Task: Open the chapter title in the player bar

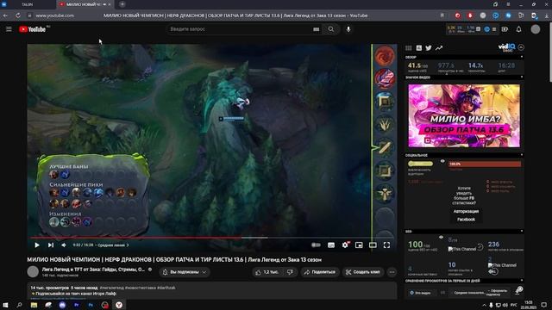Action: pyautogui.click(x=113, y=245)
